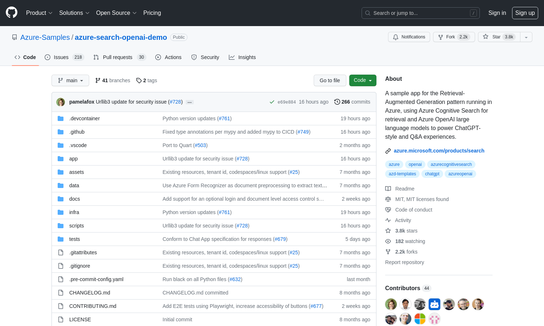Expand the green Code dropdown
This screenshot has height=326, width=544.
tap(362, 80)
